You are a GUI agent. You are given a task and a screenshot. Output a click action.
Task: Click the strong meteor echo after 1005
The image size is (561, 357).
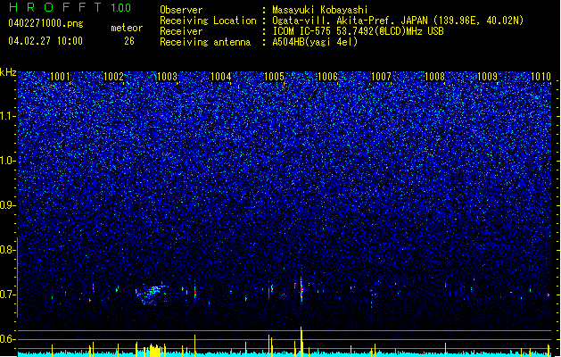click(x=301, y=288)
